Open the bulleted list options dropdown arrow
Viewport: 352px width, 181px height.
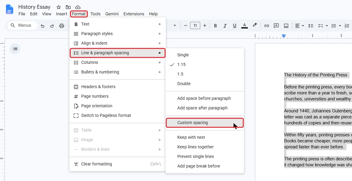340,26
